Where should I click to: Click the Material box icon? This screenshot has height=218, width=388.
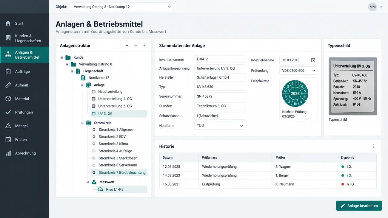click(8, 99)
